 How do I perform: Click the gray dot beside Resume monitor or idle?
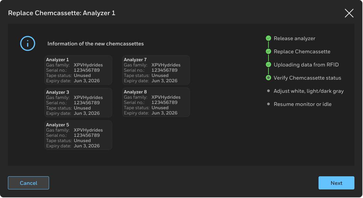268,104
